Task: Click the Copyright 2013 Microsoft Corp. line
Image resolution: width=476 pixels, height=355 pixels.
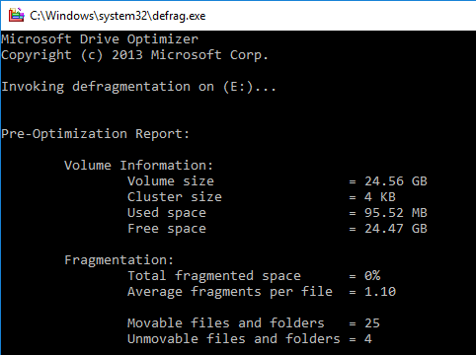Action: pos(135,55)
